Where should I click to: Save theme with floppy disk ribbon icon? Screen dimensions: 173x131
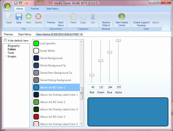(x=19, y=16)
